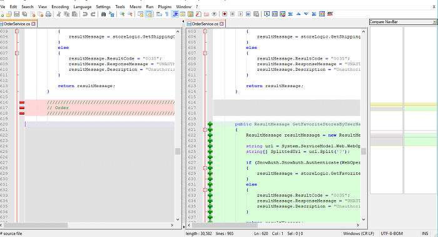The height and width of the screenshot is (237, 438).
Task: Open the Macro menu
Action: coord(136,6)
